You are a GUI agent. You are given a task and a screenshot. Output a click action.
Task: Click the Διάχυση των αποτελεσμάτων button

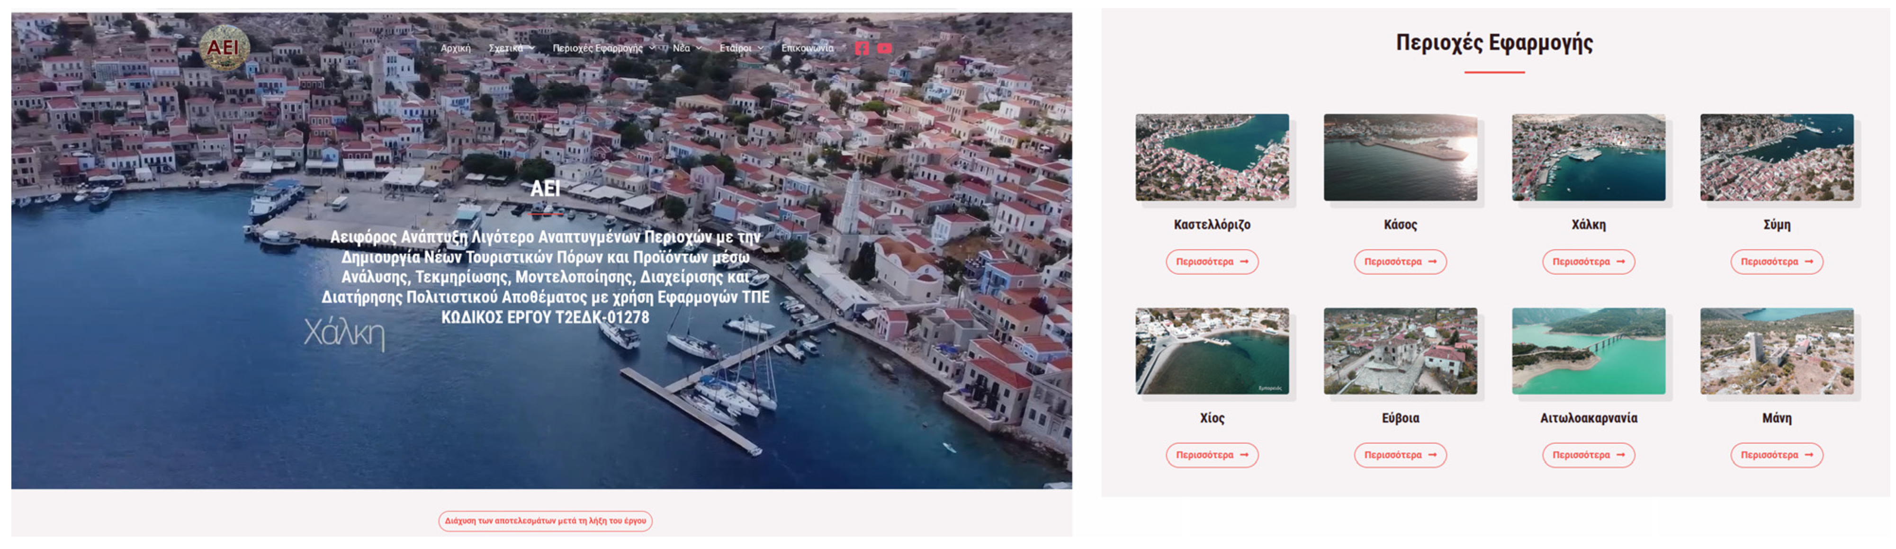pos(545,521)
